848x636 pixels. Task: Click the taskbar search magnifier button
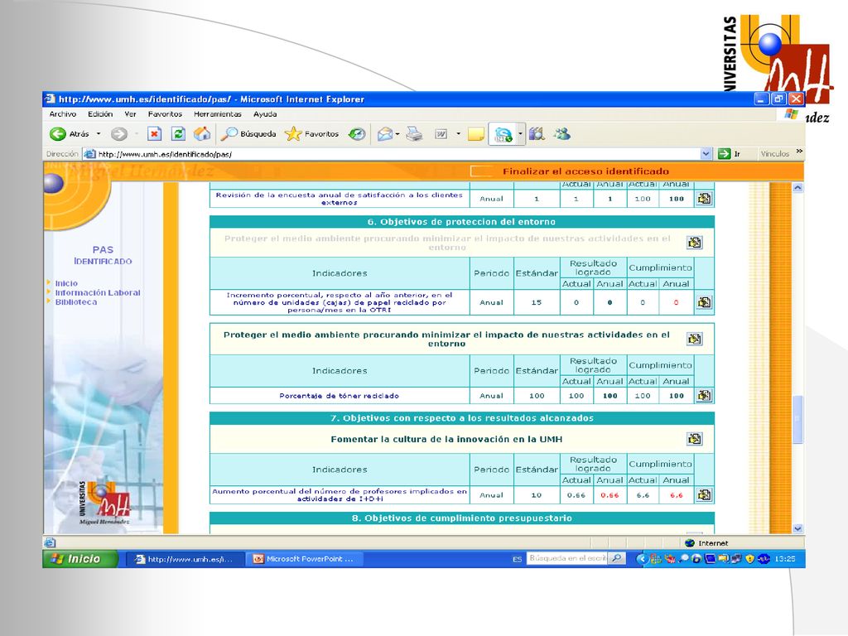[616, 558]
